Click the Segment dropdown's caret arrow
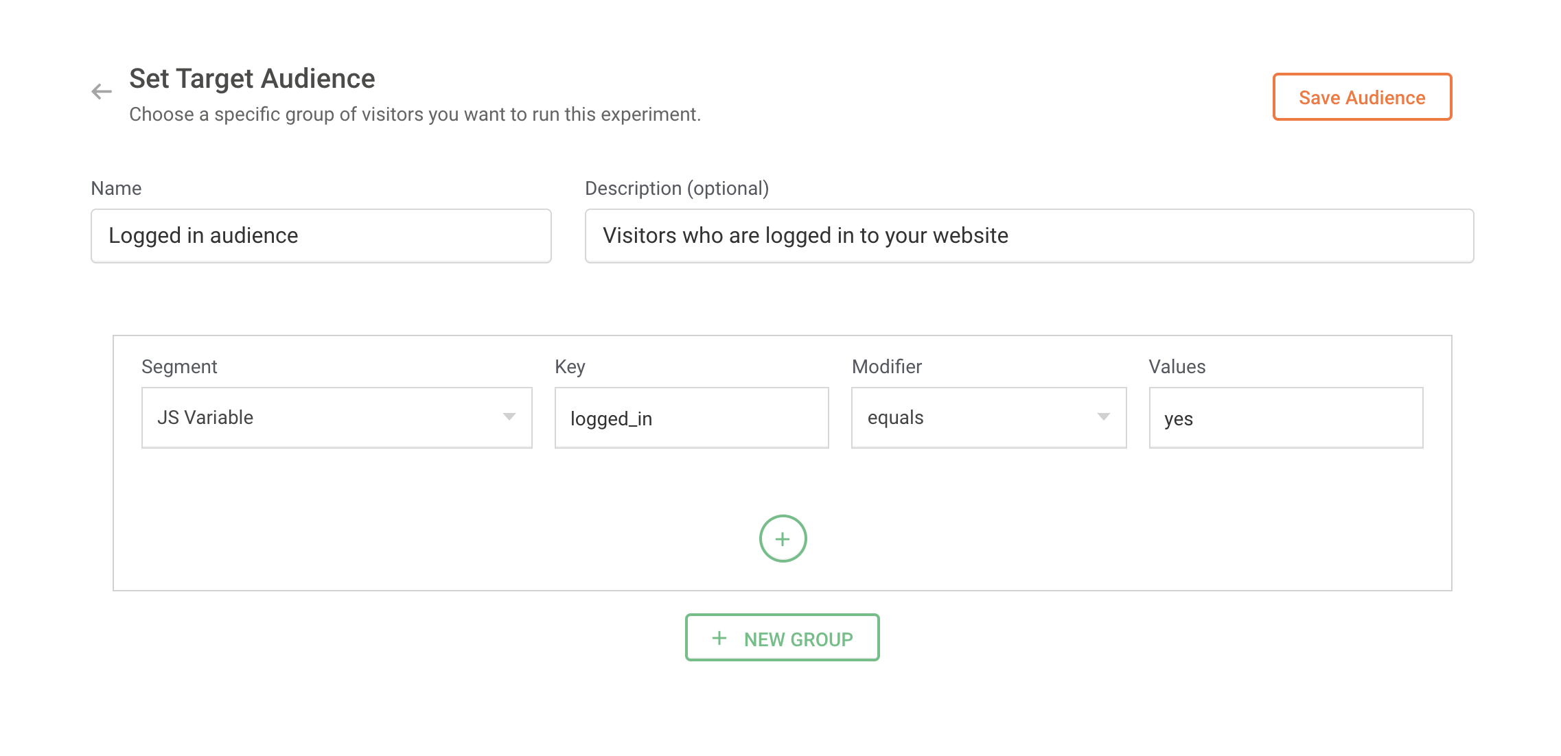Image resolution: width=1561 pixels, height=756 pixels. 509,417
